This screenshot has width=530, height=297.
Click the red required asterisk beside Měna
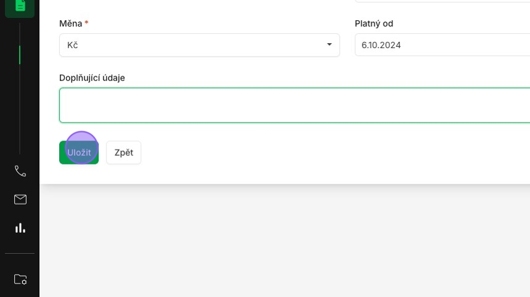click(86, 23)
